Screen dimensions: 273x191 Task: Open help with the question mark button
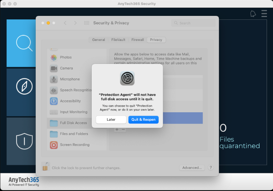coord(211,168)
